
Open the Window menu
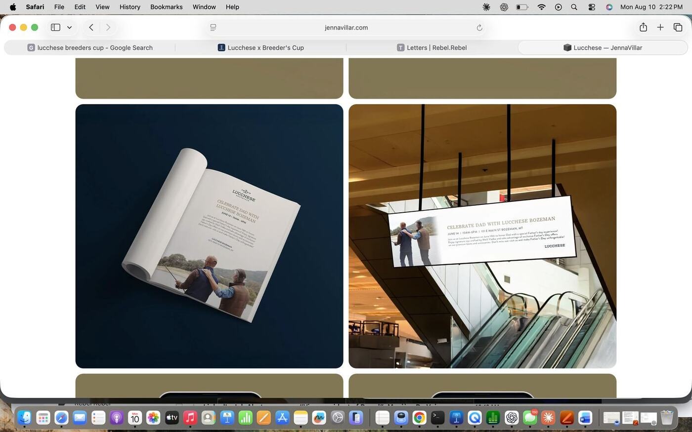click(x=204, y=7)
